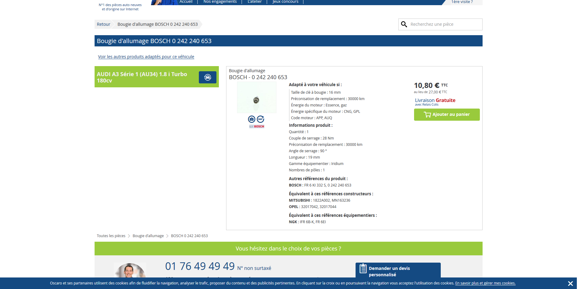Image resolution: width=582 pixels, height=289 pixels.
Task: Click the Retour breadcrumb button
Action: coord(103,24)
